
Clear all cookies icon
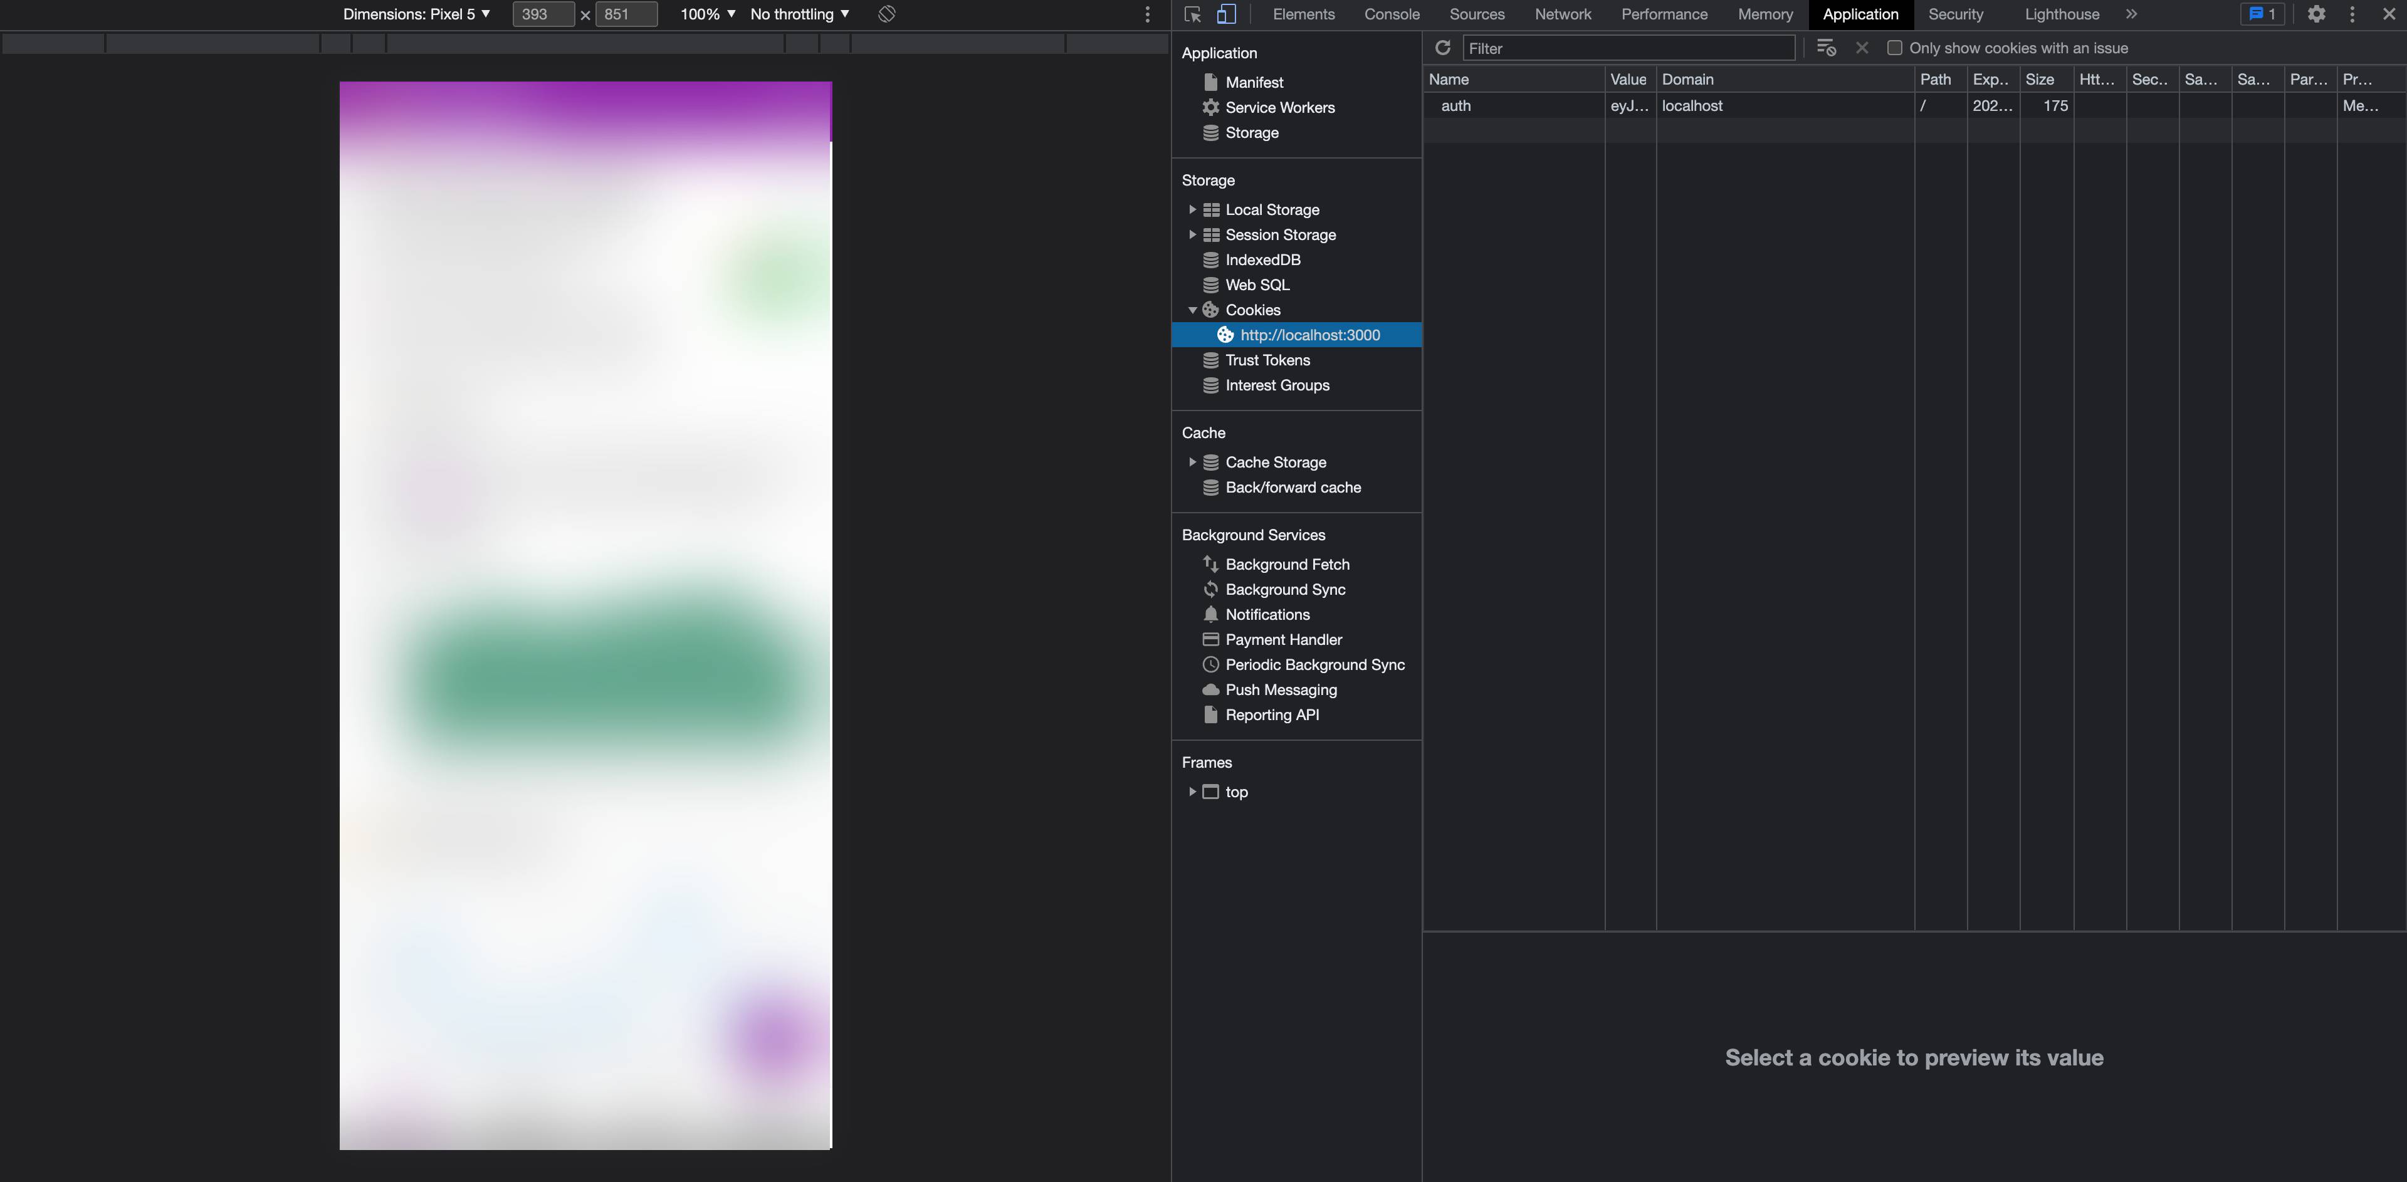click(x=1826, y=48)
